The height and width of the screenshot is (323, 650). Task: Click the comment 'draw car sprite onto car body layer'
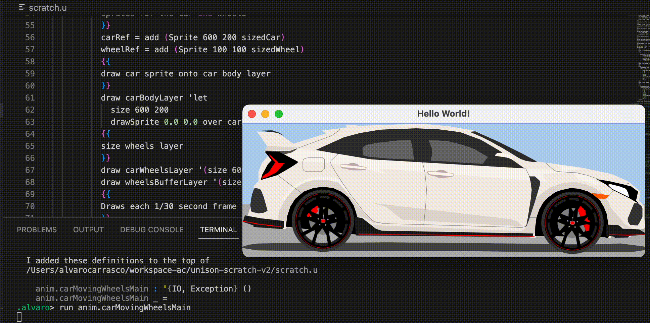coord(186,74)
